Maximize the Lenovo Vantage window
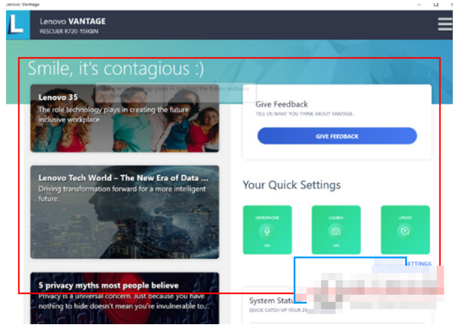 coord(435,4)
